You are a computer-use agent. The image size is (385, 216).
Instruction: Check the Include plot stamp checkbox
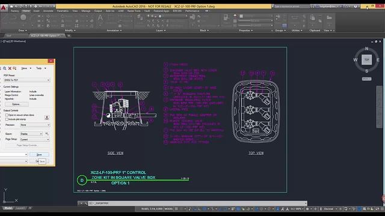[7, 119]
